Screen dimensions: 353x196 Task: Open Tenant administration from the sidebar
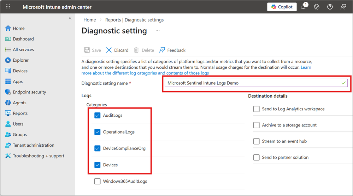[34, 145]
